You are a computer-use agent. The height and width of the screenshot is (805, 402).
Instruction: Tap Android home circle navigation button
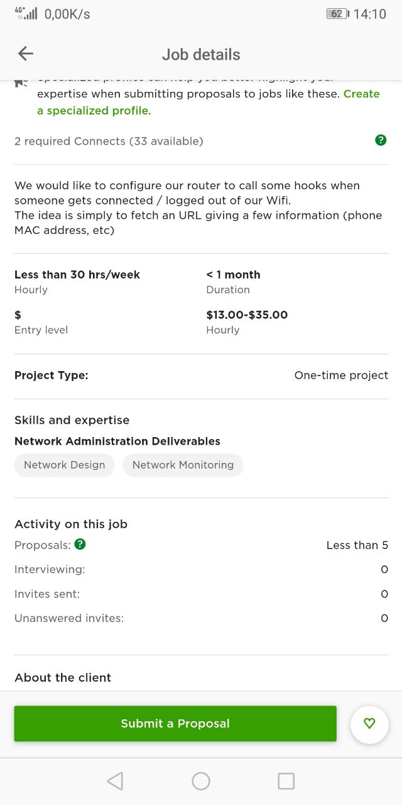[201, 781]
